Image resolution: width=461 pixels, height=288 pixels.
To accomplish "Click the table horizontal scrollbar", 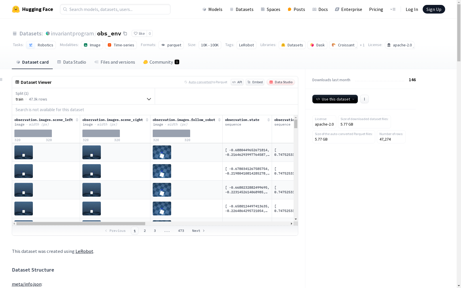I will click(x=81, y=223).
